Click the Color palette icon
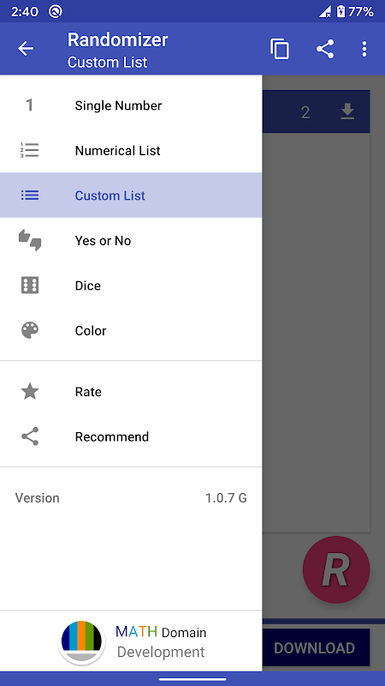Screen dimensions: 385x686 pyautogui.click(x=30, y=330)
